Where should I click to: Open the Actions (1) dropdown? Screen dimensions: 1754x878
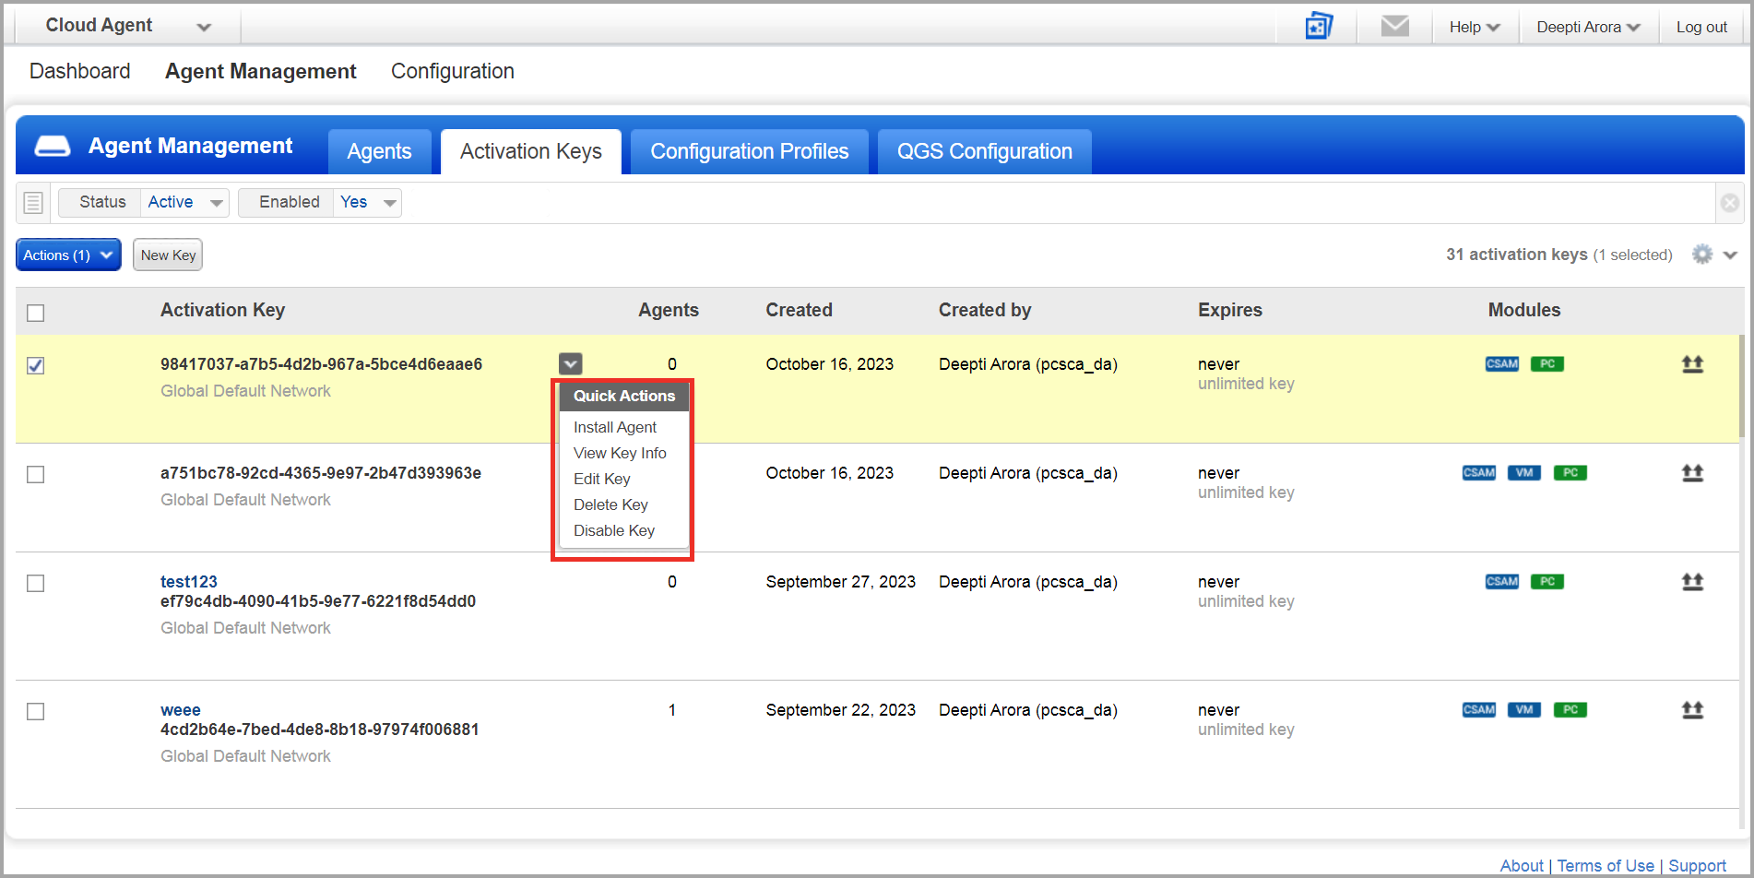coord(68,255)
